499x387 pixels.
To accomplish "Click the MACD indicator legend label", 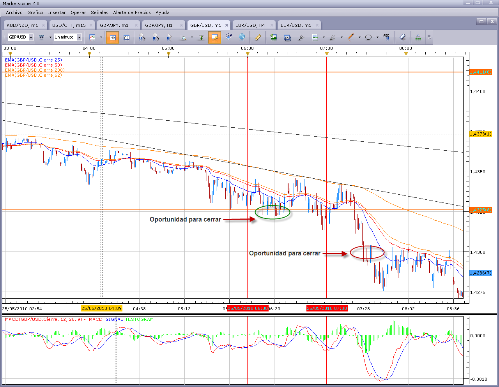I will point(96,319).
